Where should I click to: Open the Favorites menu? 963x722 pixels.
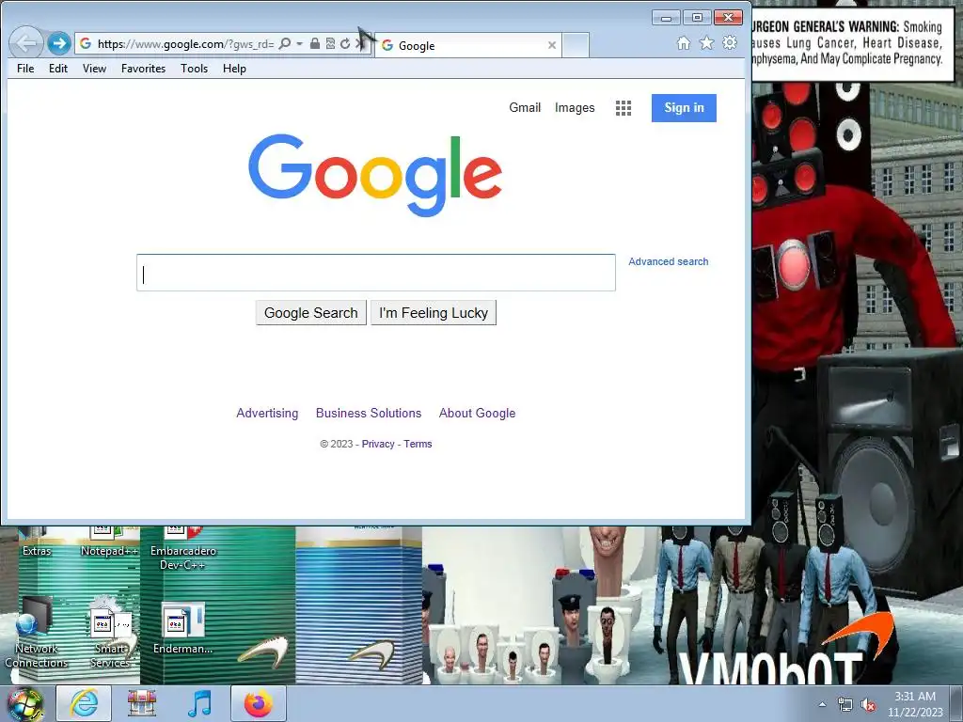[x=143, y=68]
